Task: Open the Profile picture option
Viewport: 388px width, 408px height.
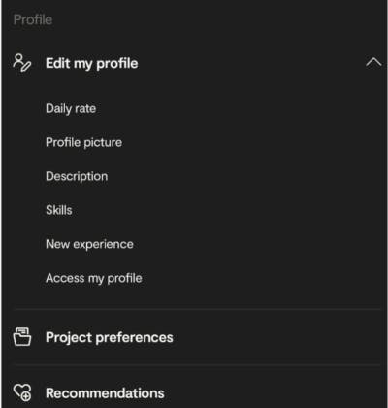Action: (83, 142)
